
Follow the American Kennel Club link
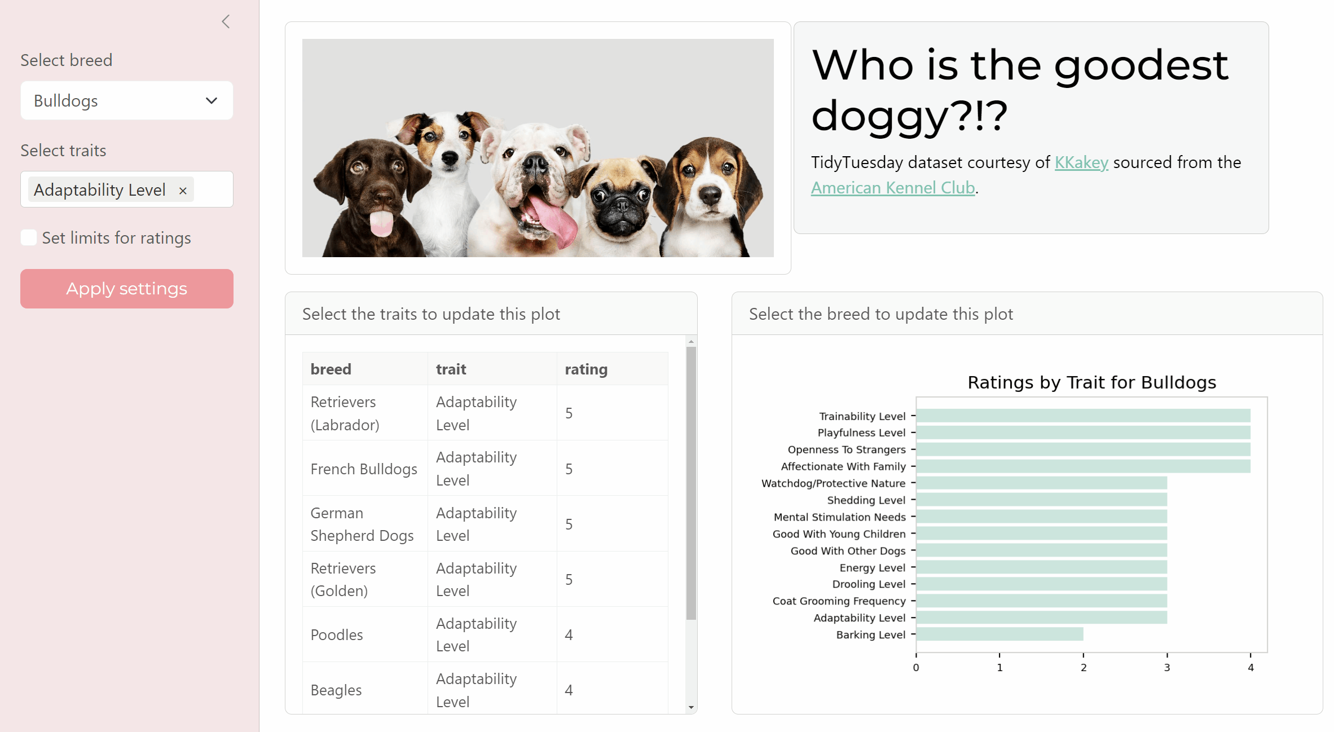tap(892, 187)
